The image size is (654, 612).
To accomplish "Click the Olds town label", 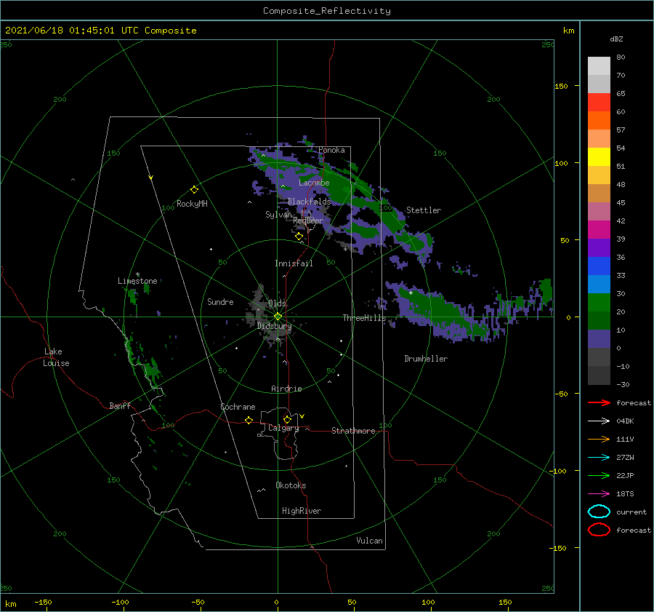I will (x=277, y=303).
